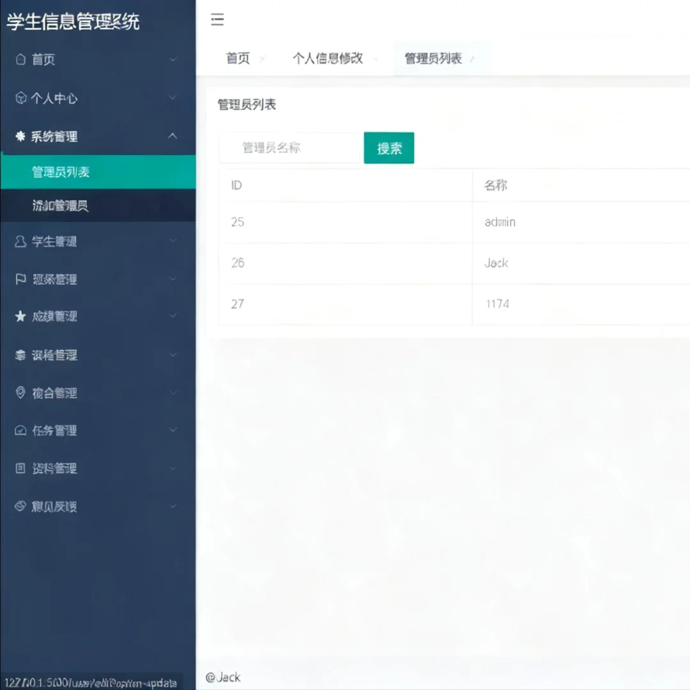690x690 pixels.
Task: Click the home icon beside 首页
Action: [19, 59]
